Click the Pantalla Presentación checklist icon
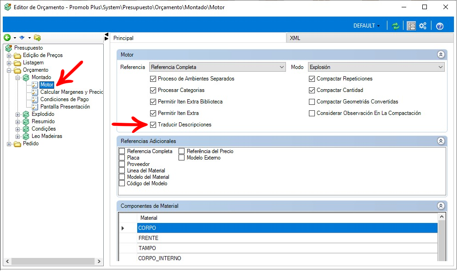The width and height of the screenshot is (459, 274). click(x=35, y=107)
